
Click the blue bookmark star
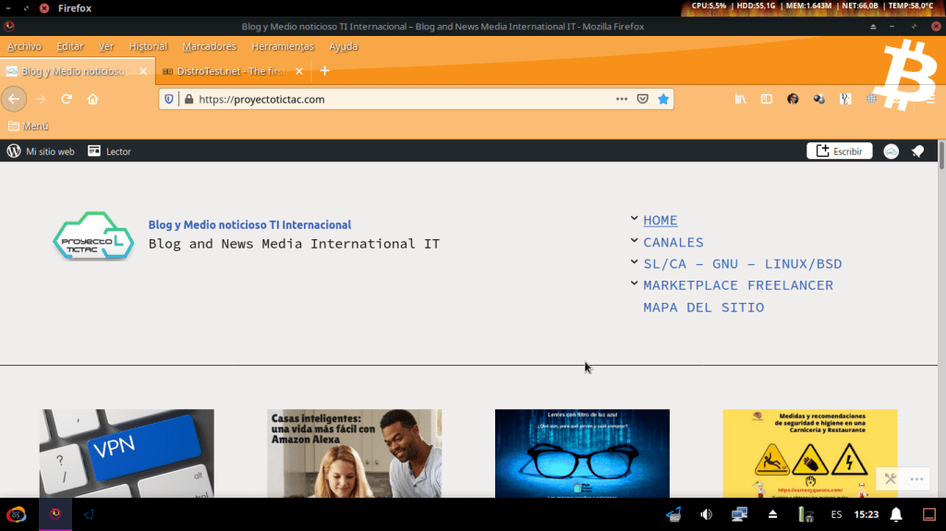pos(662,99)
